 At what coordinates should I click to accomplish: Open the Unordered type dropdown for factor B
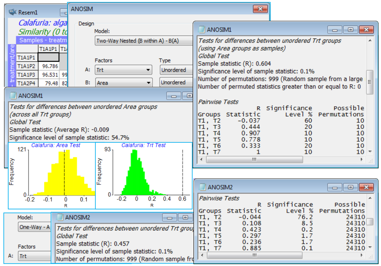[176, 82]
